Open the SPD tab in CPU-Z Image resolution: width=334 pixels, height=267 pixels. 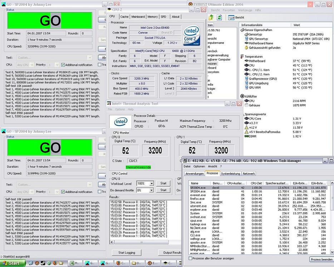click(x=163, y=16)
